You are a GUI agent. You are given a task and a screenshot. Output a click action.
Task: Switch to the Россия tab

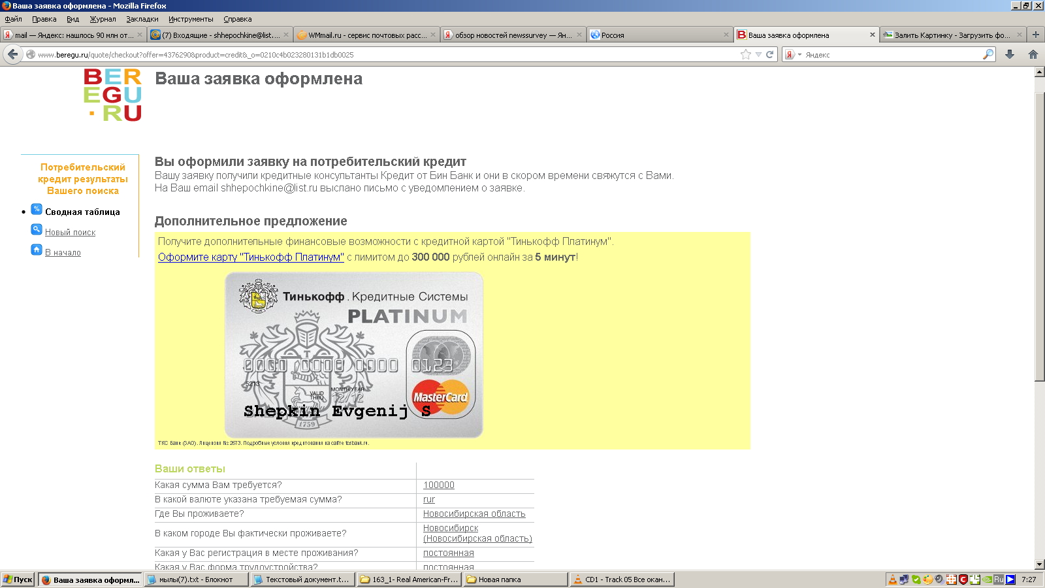[x=660, y=35]
